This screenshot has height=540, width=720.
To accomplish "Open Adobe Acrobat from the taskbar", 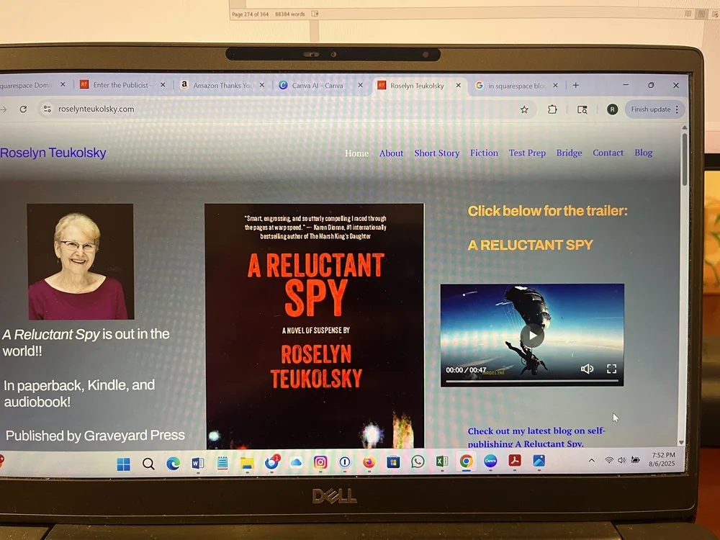I will 515,460.
